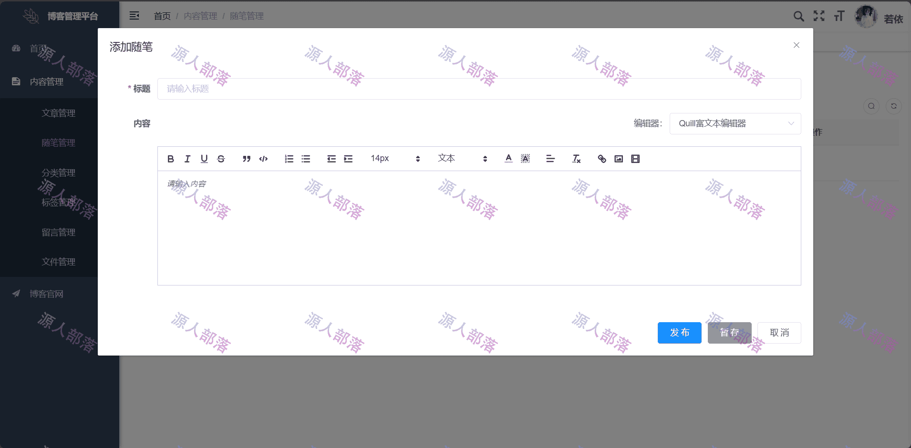Open the text color picker
The width and height of the screenshot is (911, 448).
[x=508, y=159]
